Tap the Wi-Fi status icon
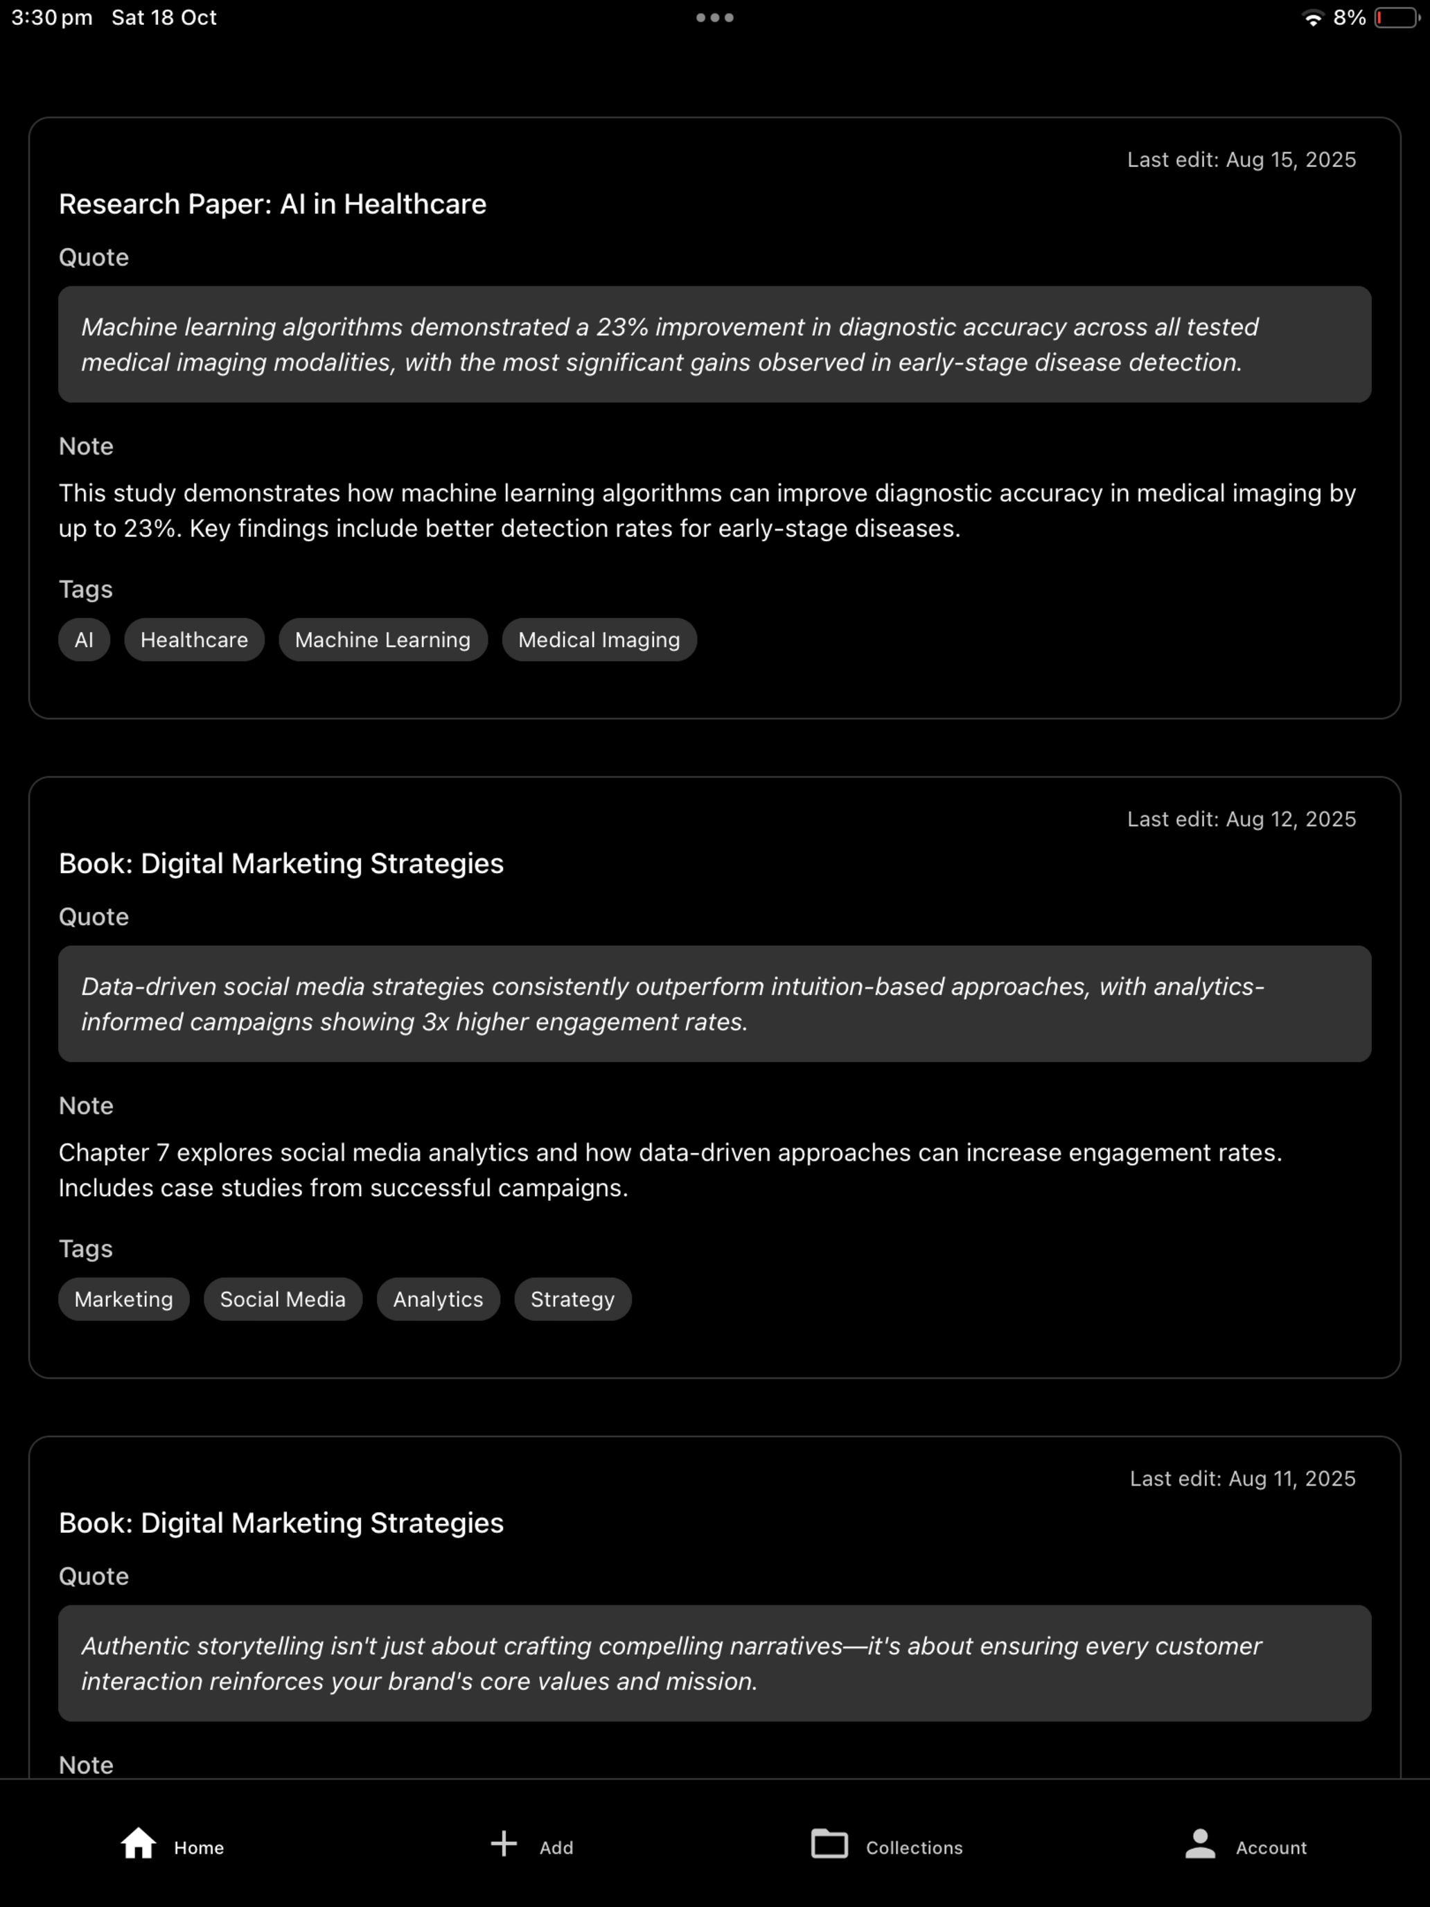Viewport: 1430px width, 1907px height. coord(1312,18)
